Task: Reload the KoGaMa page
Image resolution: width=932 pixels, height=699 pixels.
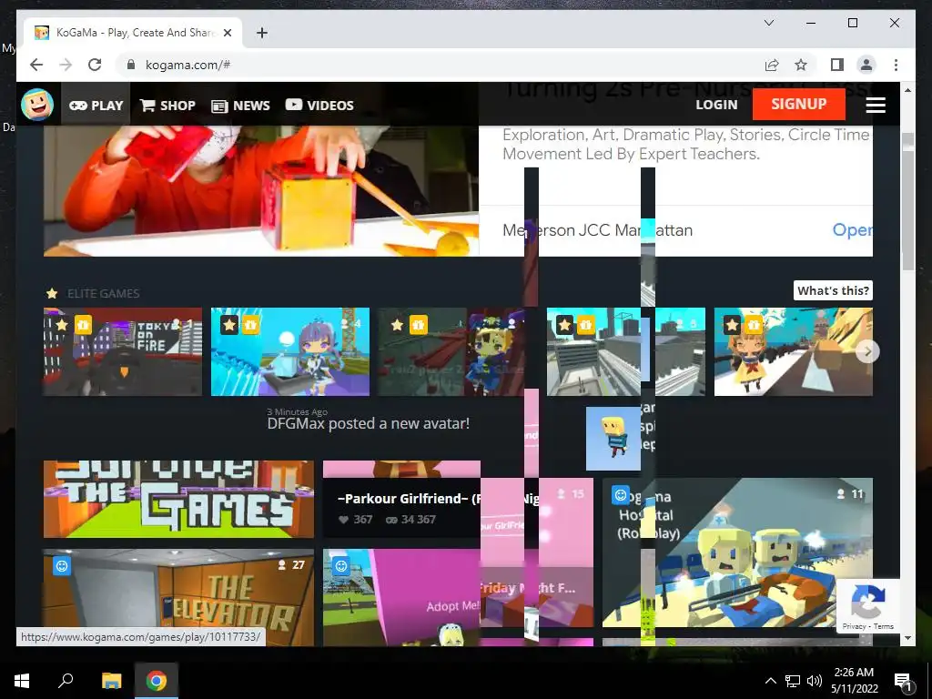Action: click(x=95, y=65)
